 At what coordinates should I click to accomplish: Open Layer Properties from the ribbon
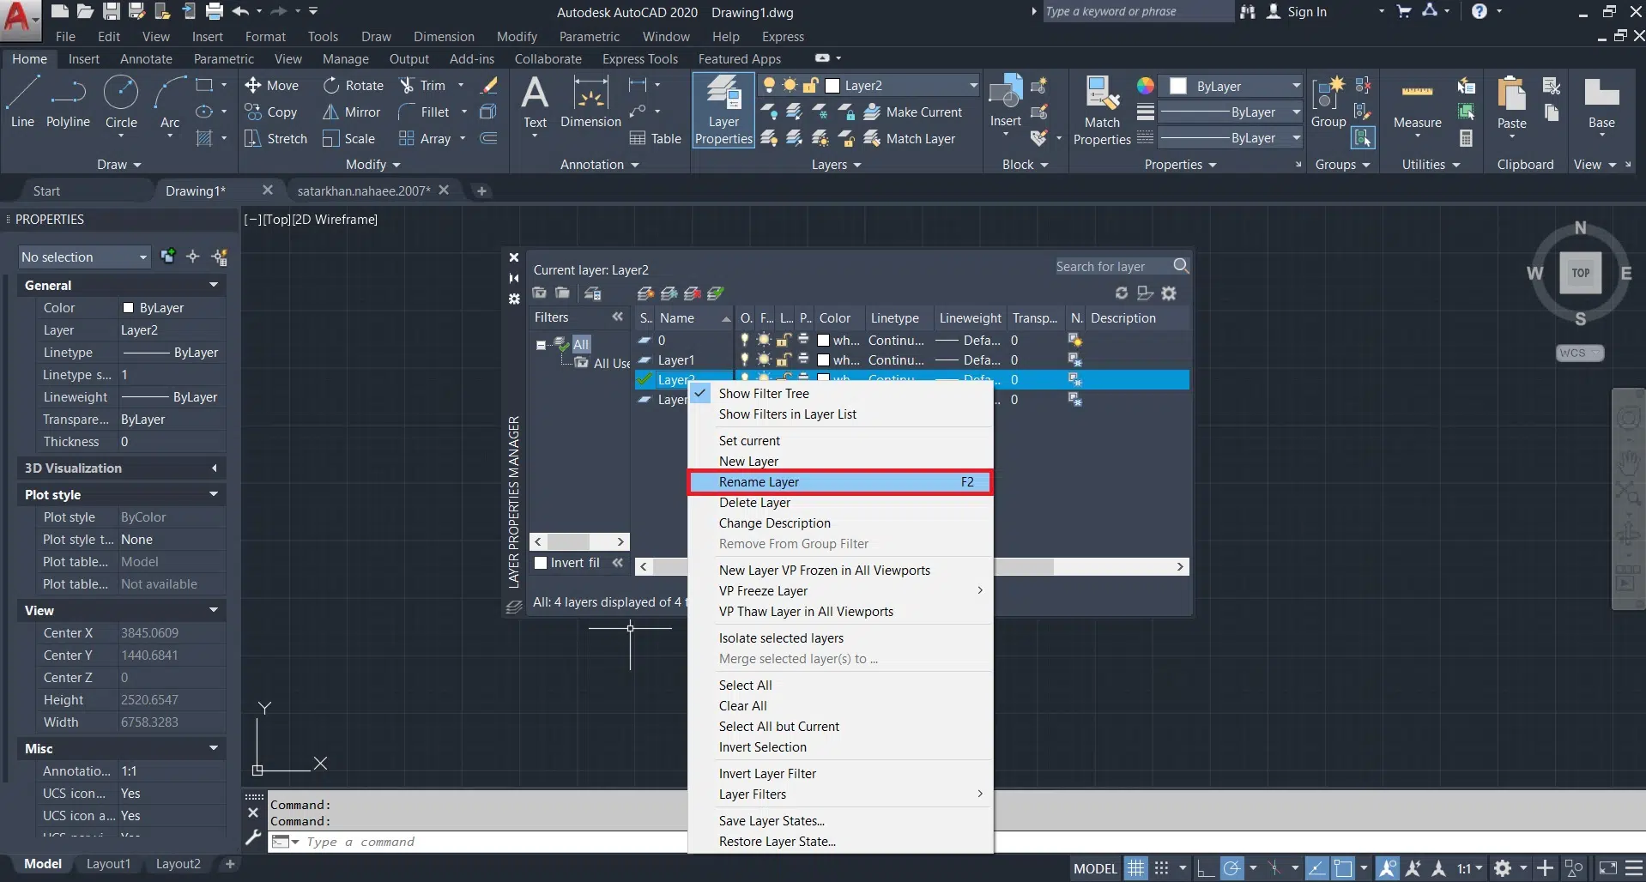(x=723, y=111)
